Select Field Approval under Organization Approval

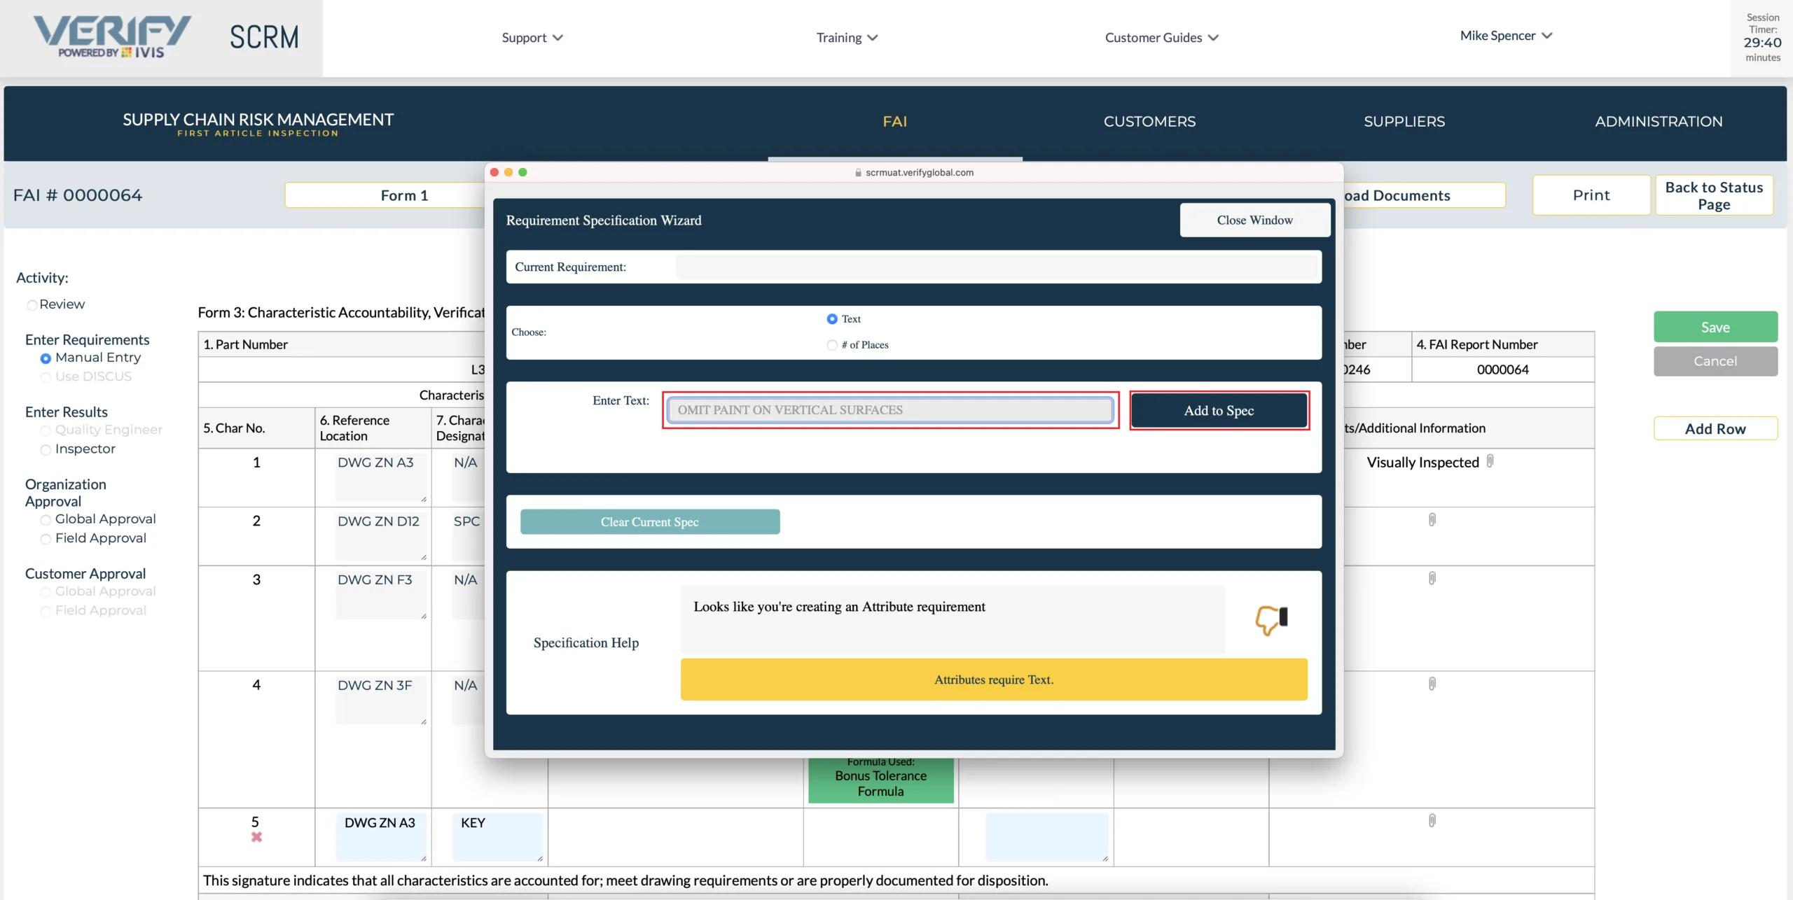(46, 539)
